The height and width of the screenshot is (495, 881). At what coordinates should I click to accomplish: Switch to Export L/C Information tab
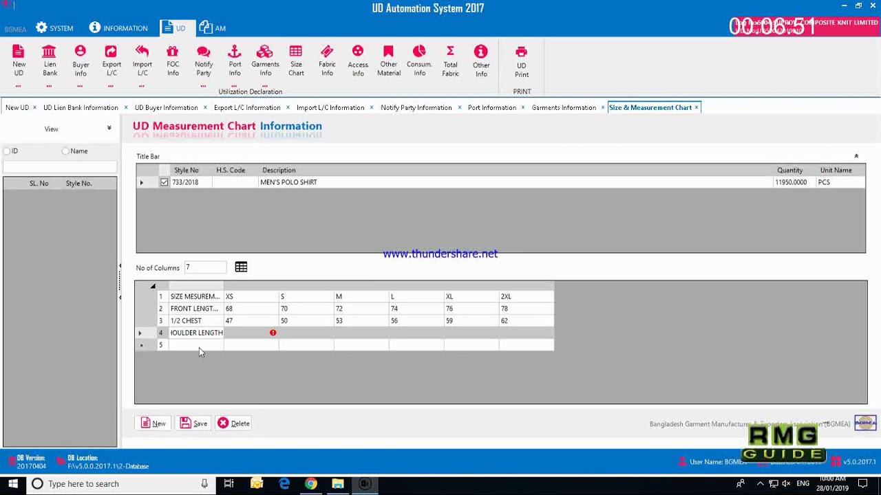pos(247,107)
